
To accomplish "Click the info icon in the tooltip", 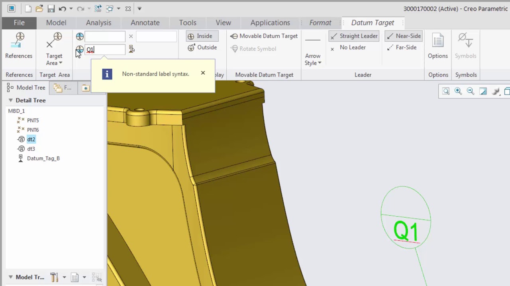I will point(107,74).
